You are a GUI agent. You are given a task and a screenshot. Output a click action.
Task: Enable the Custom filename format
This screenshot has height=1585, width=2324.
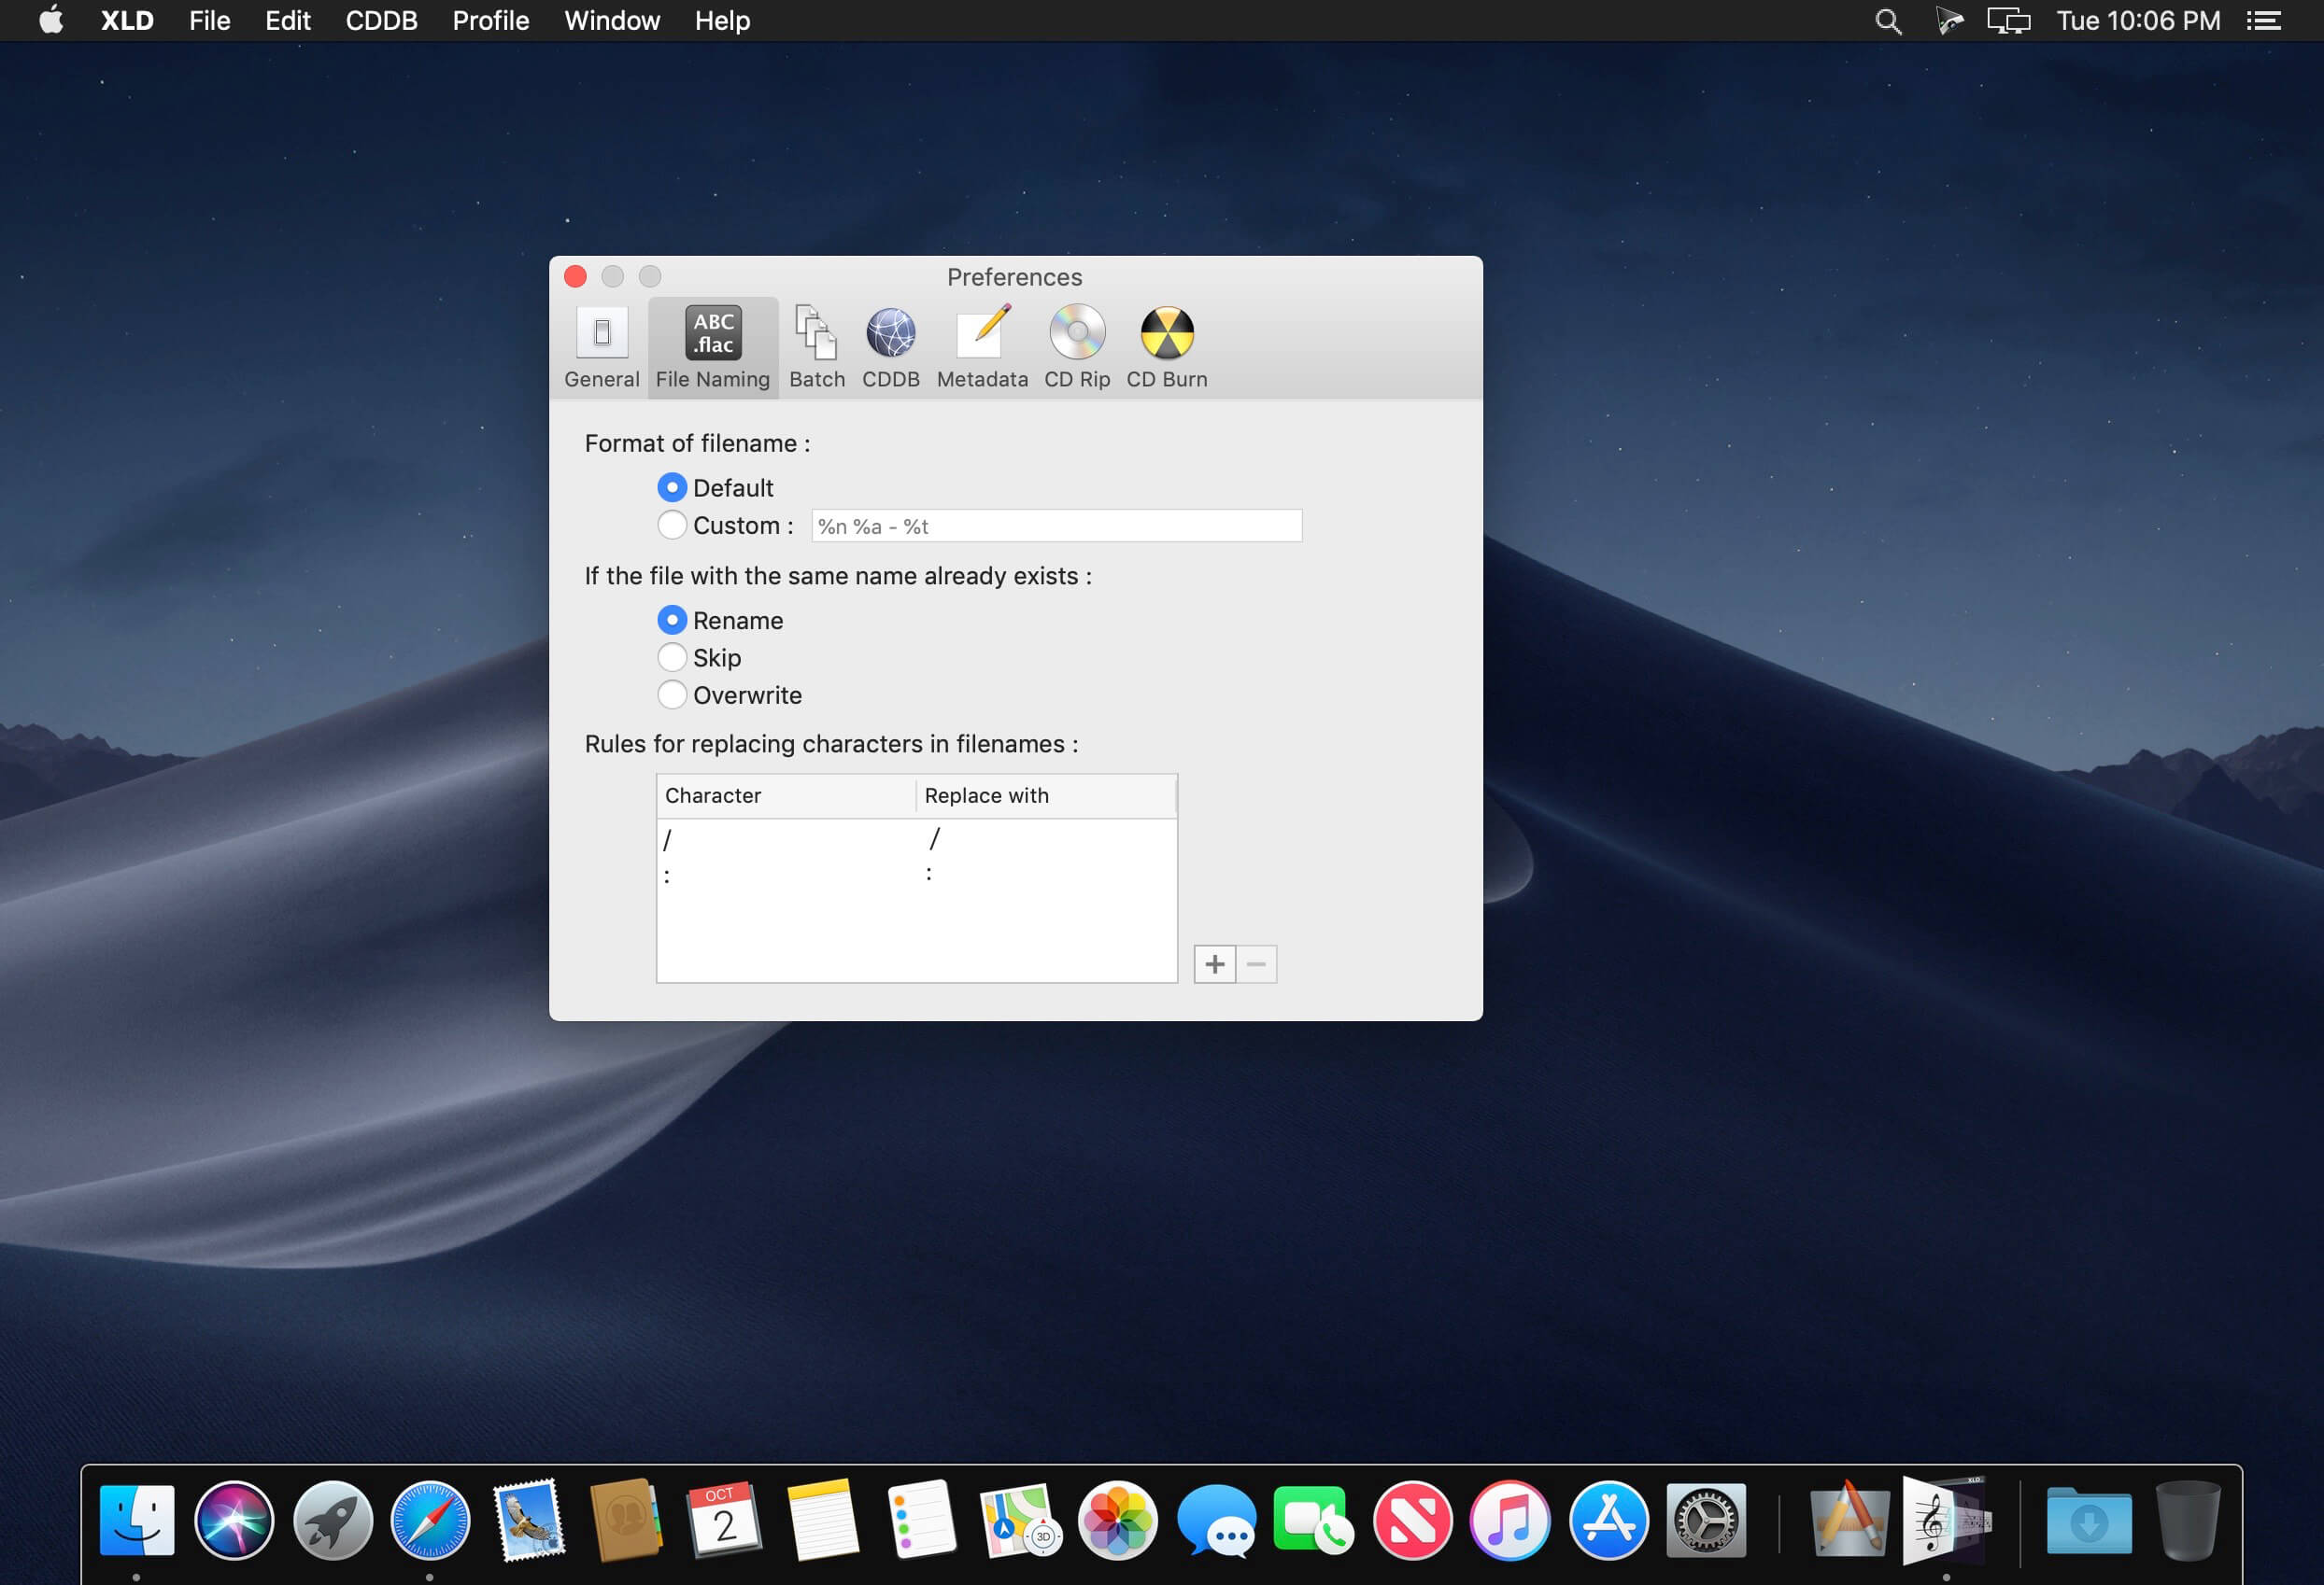[x=673, y=525]
